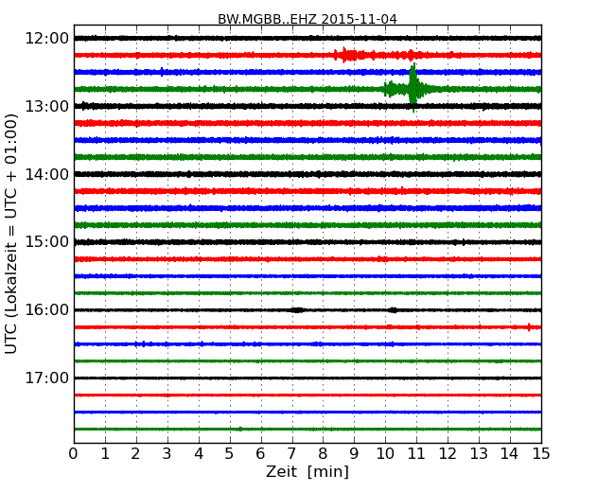
Task: Click the 16:00 time label
Action: [x=46, y=310]
